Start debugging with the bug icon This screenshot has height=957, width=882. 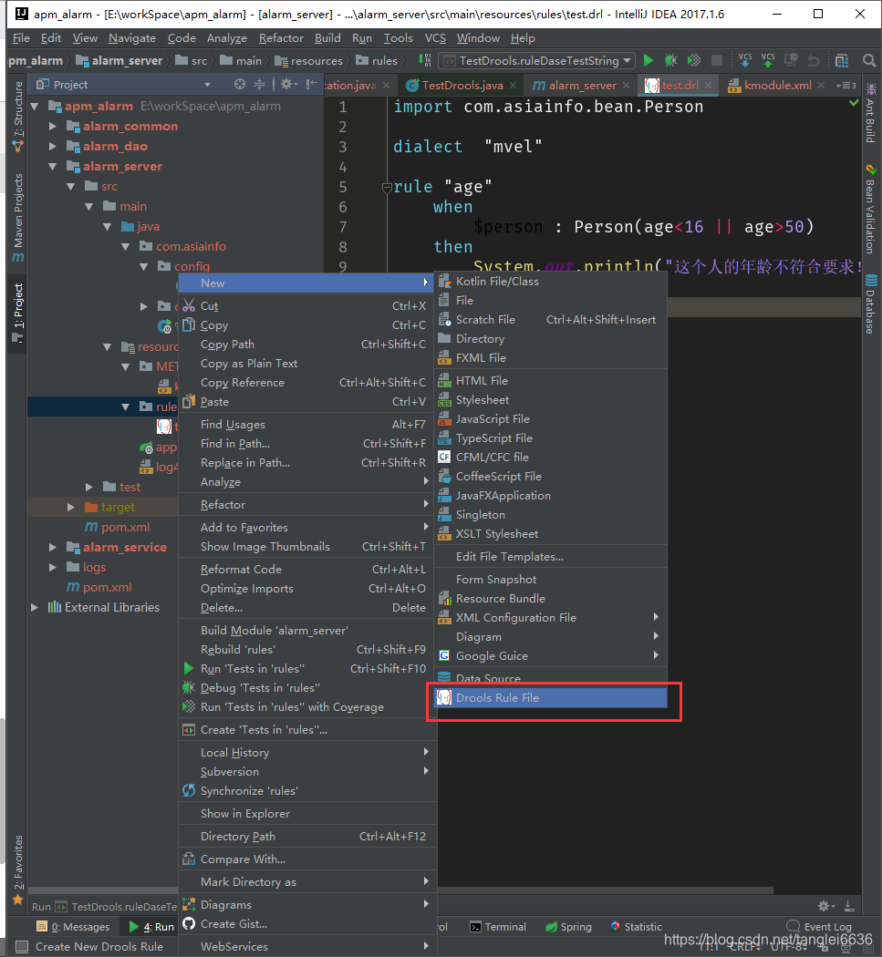click(670, 60)
